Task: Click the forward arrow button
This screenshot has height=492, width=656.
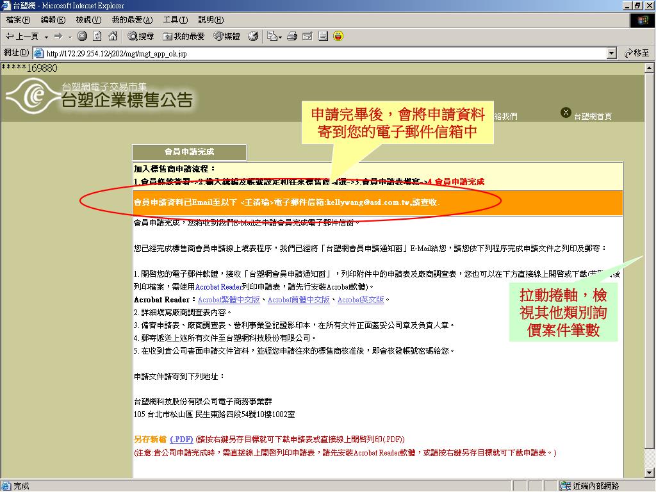Action: [58, 37]
